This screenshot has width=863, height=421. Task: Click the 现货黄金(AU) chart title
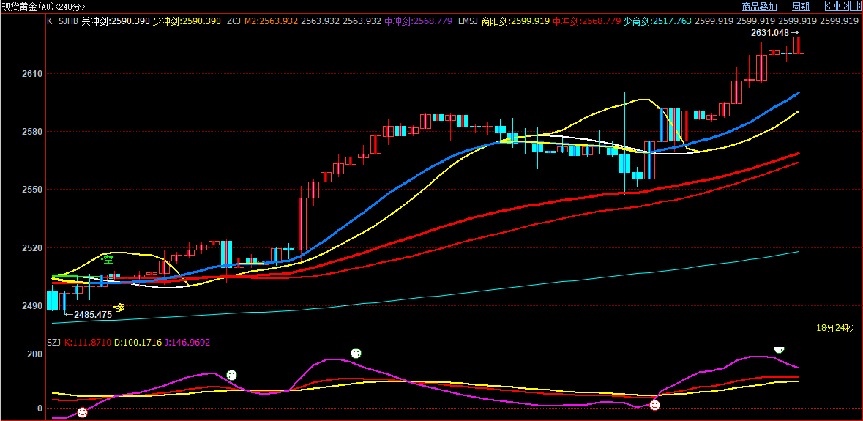[x=43, y=7]
